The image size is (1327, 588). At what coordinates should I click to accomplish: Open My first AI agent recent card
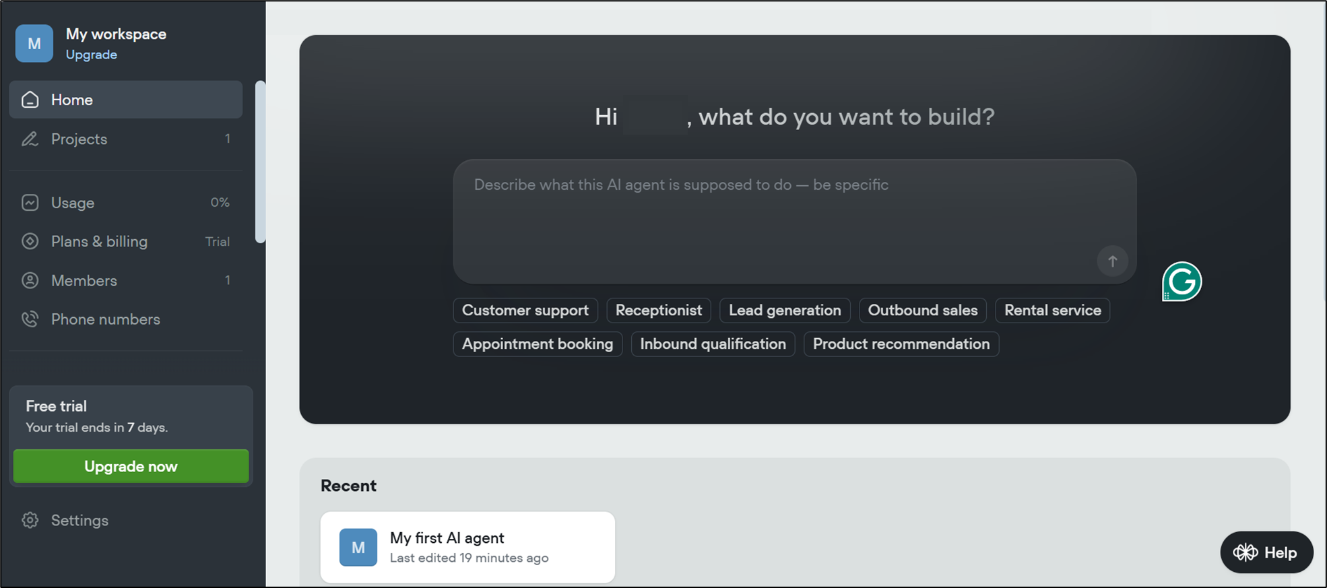click(x=467, y=547)
